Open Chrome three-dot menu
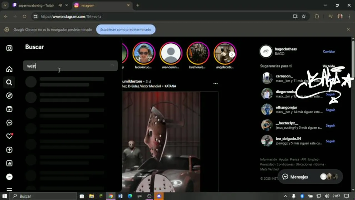This screenshot has height=200, width=355. (349, 16)
